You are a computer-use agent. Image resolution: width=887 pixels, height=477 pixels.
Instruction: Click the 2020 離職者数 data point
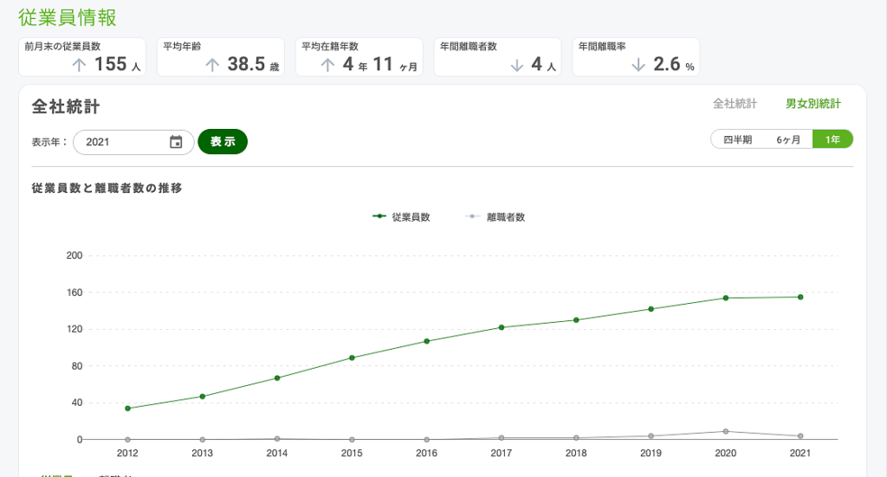[726, 431]
